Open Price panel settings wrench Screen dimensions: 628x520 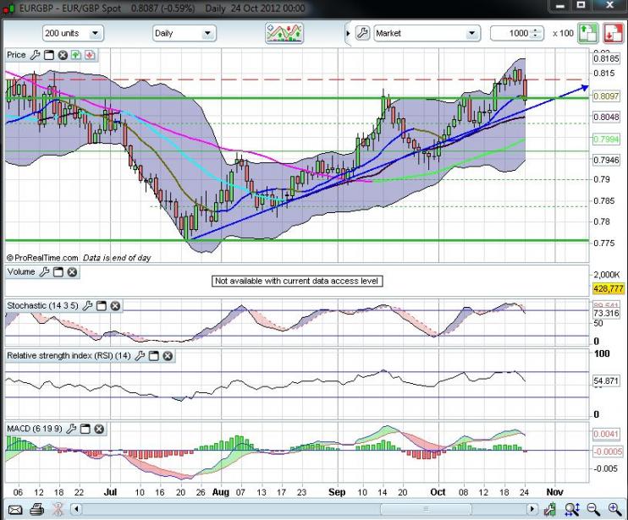tap(36, 55)
